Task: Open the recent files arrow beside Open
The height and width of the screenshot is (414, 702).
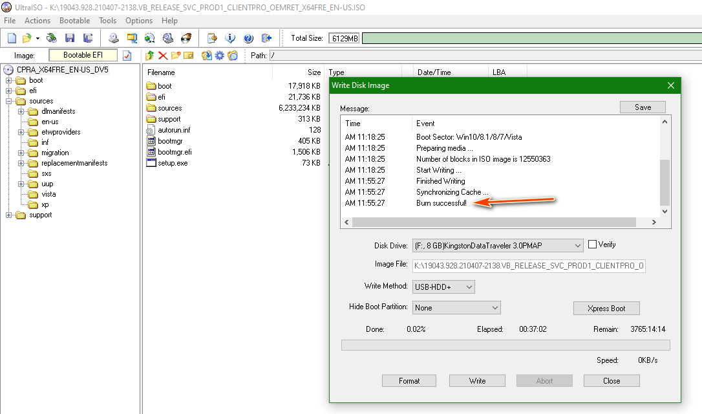Action: (37, 39)
